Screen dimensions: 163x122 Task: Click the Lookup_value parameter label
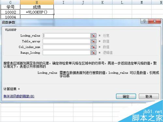pyautogui.click(x=30, y=35)
